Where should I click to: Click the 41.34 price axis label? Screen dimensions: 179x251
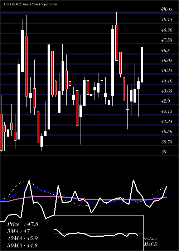(x=167, y=122)
